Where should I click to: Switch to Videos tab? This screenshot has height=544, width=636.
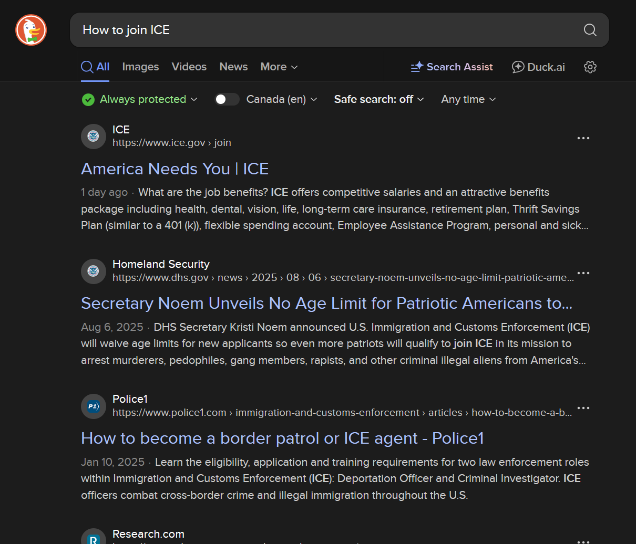pyautogui.click(x=189, y=67)
